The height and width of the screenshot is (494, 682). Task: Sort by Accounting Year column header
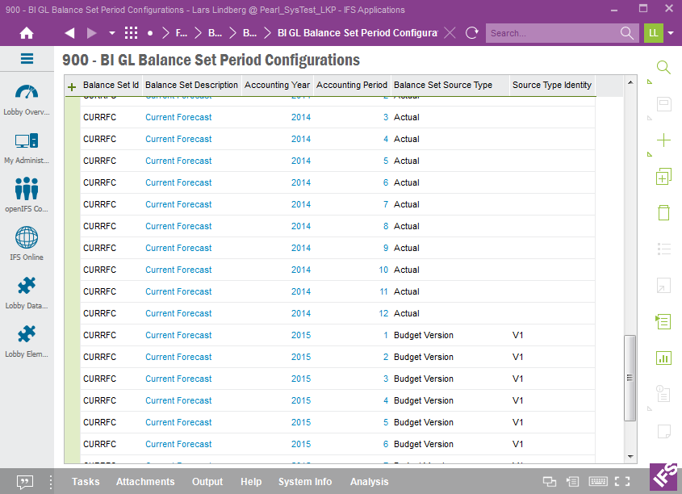(x=277, y=86)
